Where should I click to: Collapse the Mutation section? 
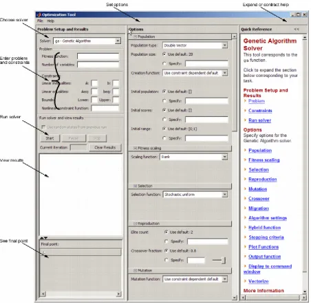tap(135, 270)
